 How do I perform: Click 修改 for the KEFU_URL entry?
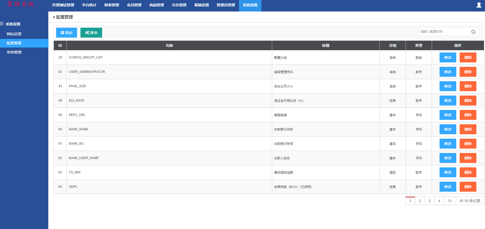448,115
